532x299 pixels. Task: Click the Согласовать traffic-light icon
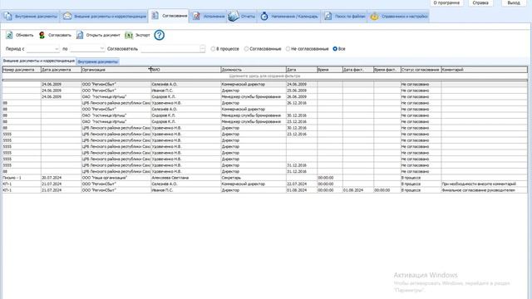coord(42,35)
